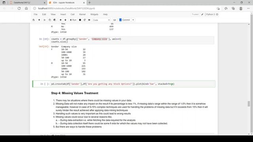
Task: Open browser collections icon
Action: click(x=233, y=8)
